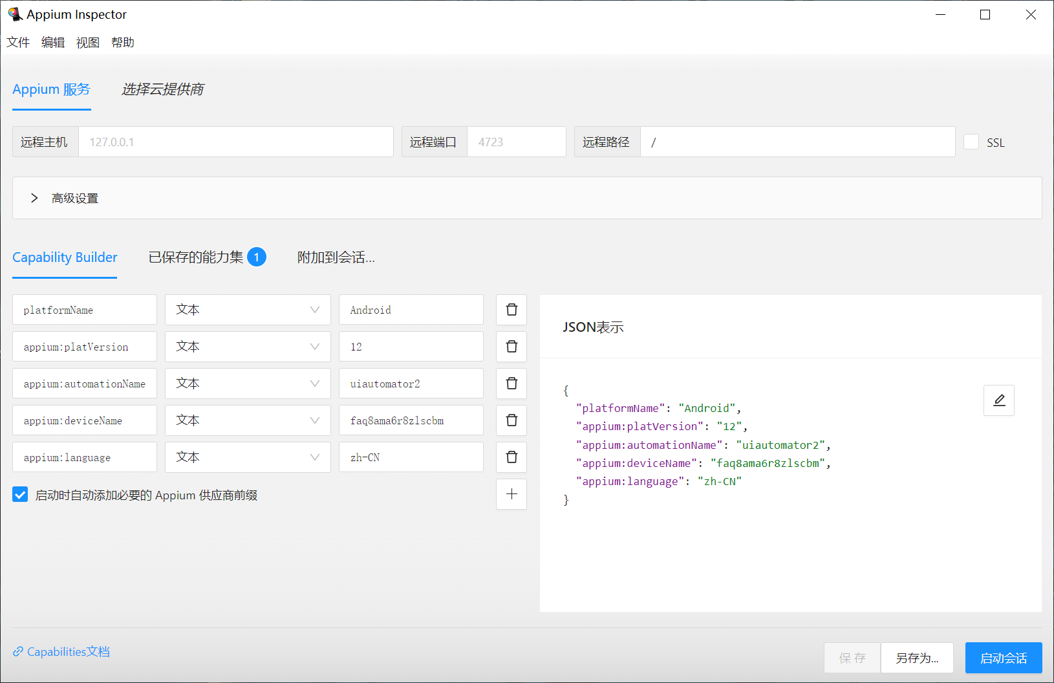Image resolution: width=1054 pixels, height=683 pixels.
Task: Click the Appium Inspector app logo
Action: point(15,14)
